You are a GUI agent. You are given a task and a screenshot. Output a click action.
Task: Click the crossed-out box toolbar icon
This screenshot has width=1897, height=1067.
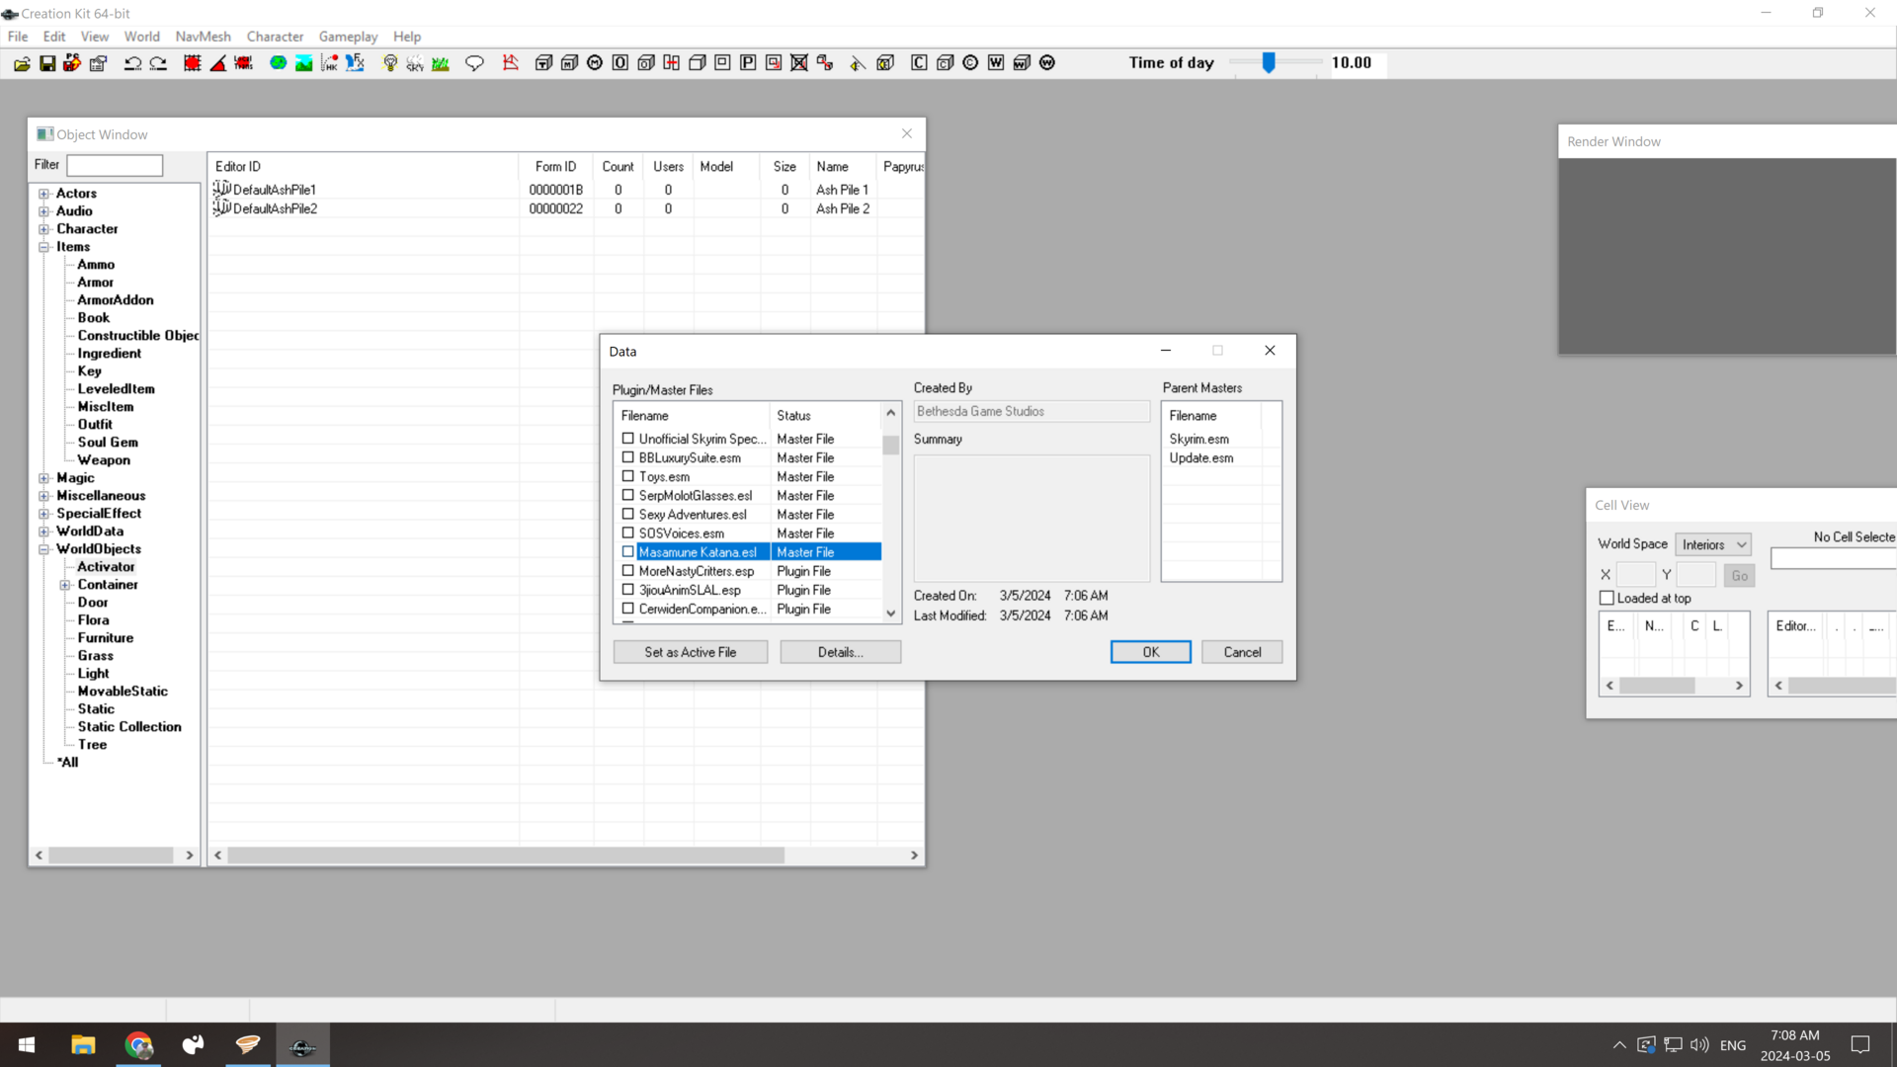[x=799, y=63]
